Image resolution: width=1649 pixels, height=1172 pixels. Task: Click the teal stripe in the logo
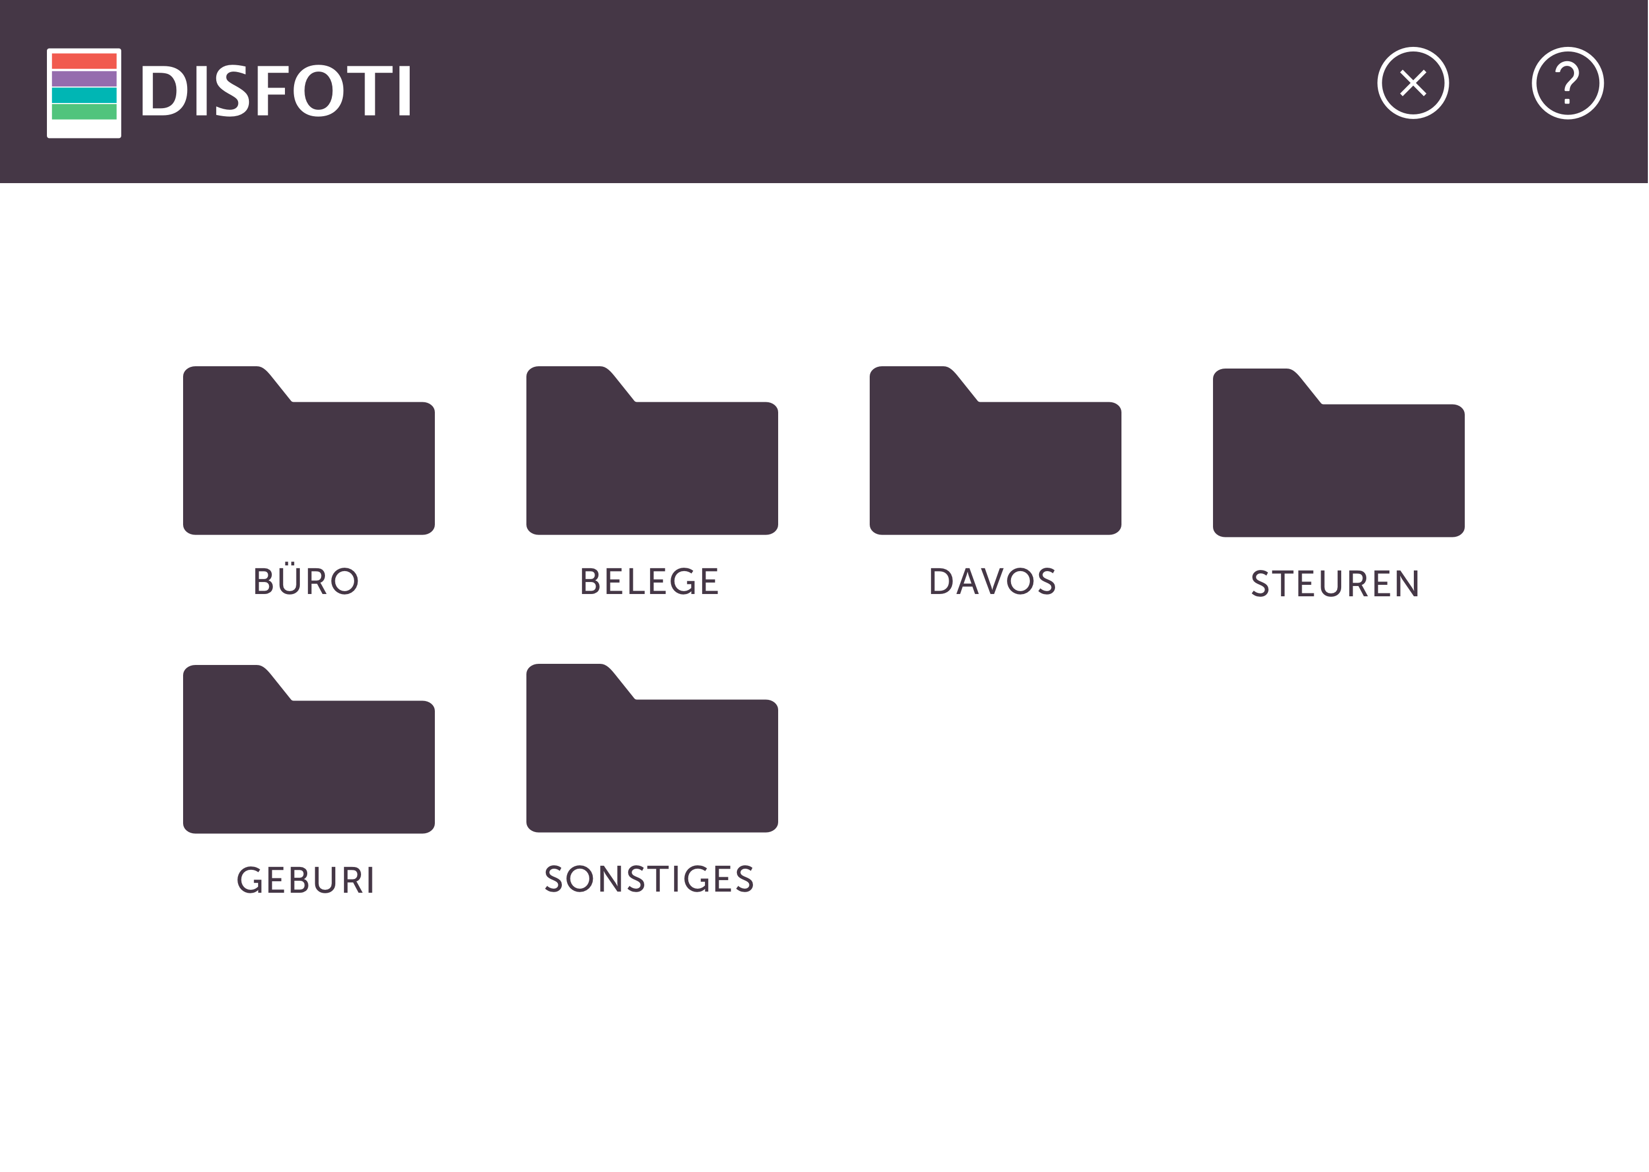click(84, 95)
